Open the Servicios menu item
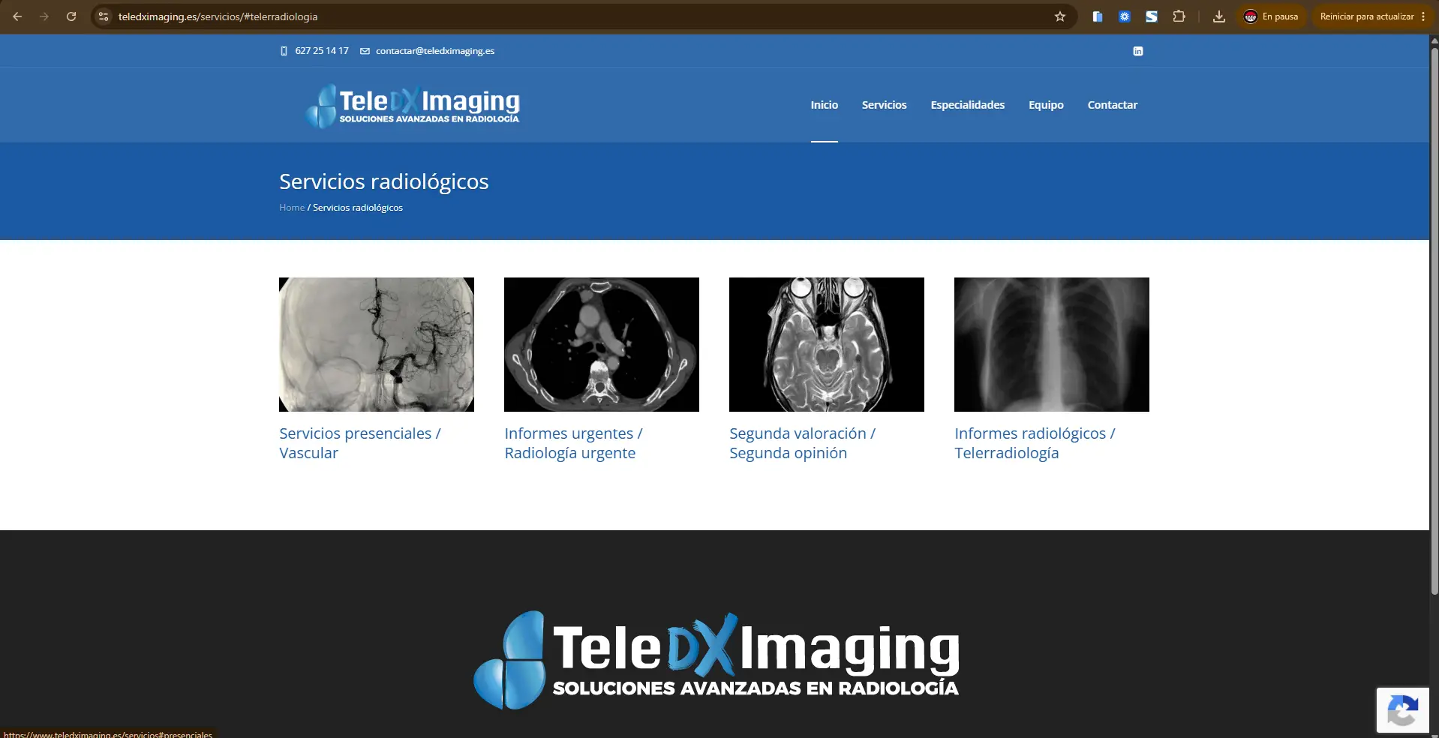 coord(885,105)
